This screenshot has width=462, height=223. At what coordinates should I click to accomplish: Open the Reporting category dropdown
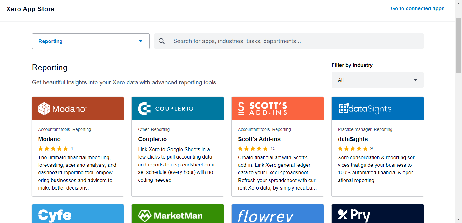pyautogui.click(x=90, y=41)
